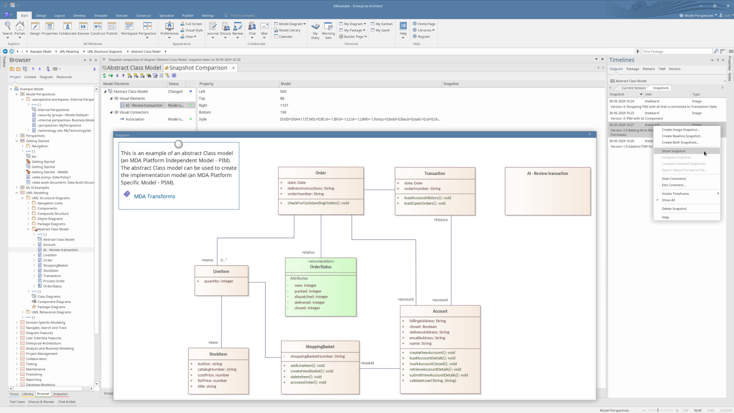Open the Home Page from the Help group
Screen dimensions: 734x413
tap(424, 24)
